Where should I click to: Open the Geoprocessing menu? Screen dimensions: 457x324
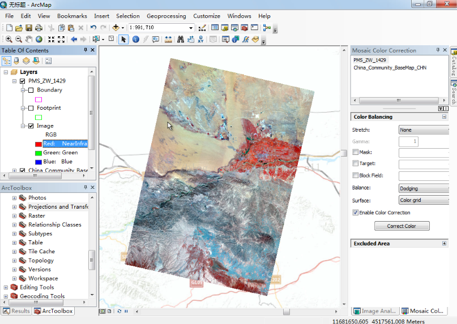166,16
